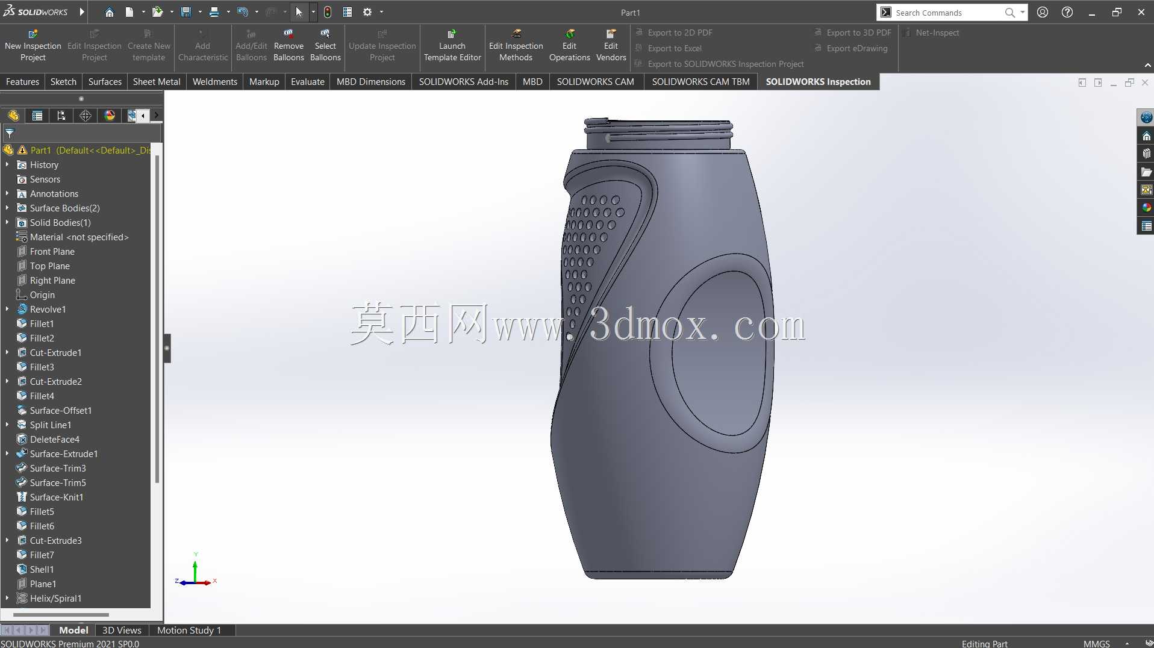The image size is (1154, 648).
Task: Click the Rebuild traffic light icon
Action: 328,12
